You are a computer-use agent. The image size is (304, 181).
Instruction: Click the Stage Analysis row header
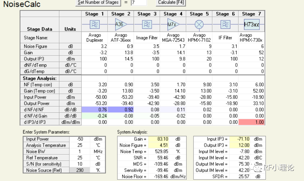40,78
